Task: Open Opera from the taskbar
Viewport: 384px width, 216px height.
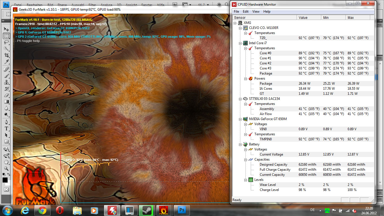Action: pos(60,210)
